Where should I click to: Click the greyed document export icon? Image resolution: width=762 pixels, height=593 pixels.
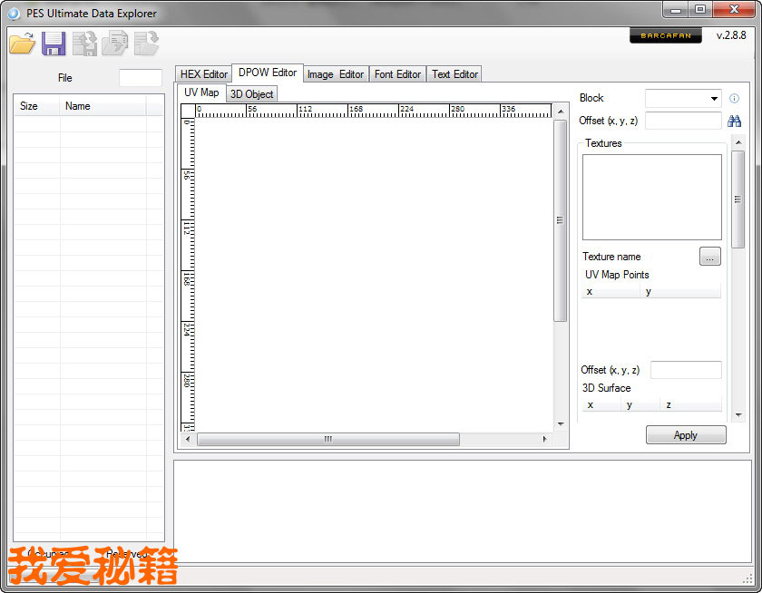tap(115, 43)
